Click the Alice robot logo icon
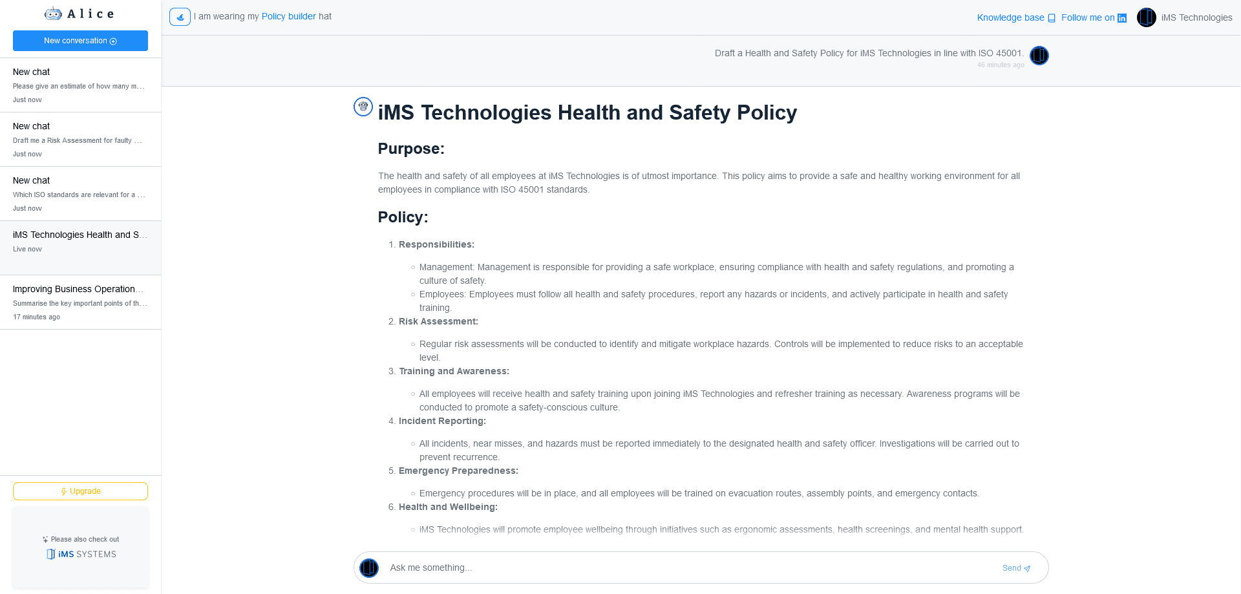 pos(53,14)
